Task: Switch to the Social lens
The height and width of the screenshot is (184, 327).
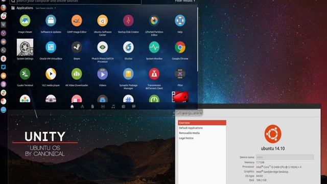Action: click(134, 106)
